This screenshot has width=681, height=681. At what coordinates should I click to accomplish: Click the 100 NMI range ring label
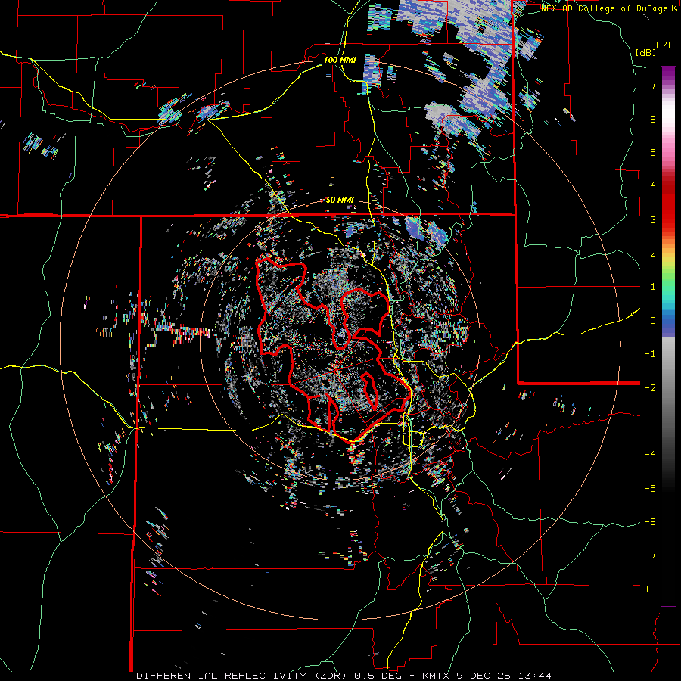[340, 60]
